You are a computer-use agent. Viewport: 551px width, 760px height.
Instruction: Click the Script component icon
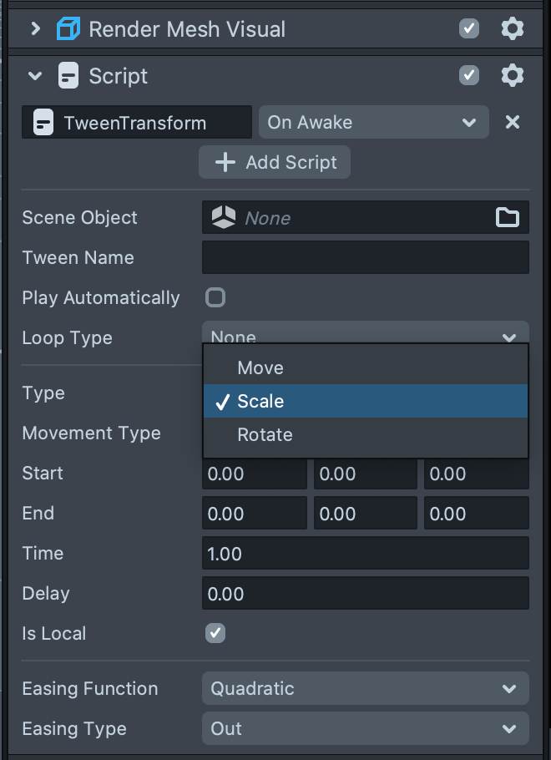point(68,76)
